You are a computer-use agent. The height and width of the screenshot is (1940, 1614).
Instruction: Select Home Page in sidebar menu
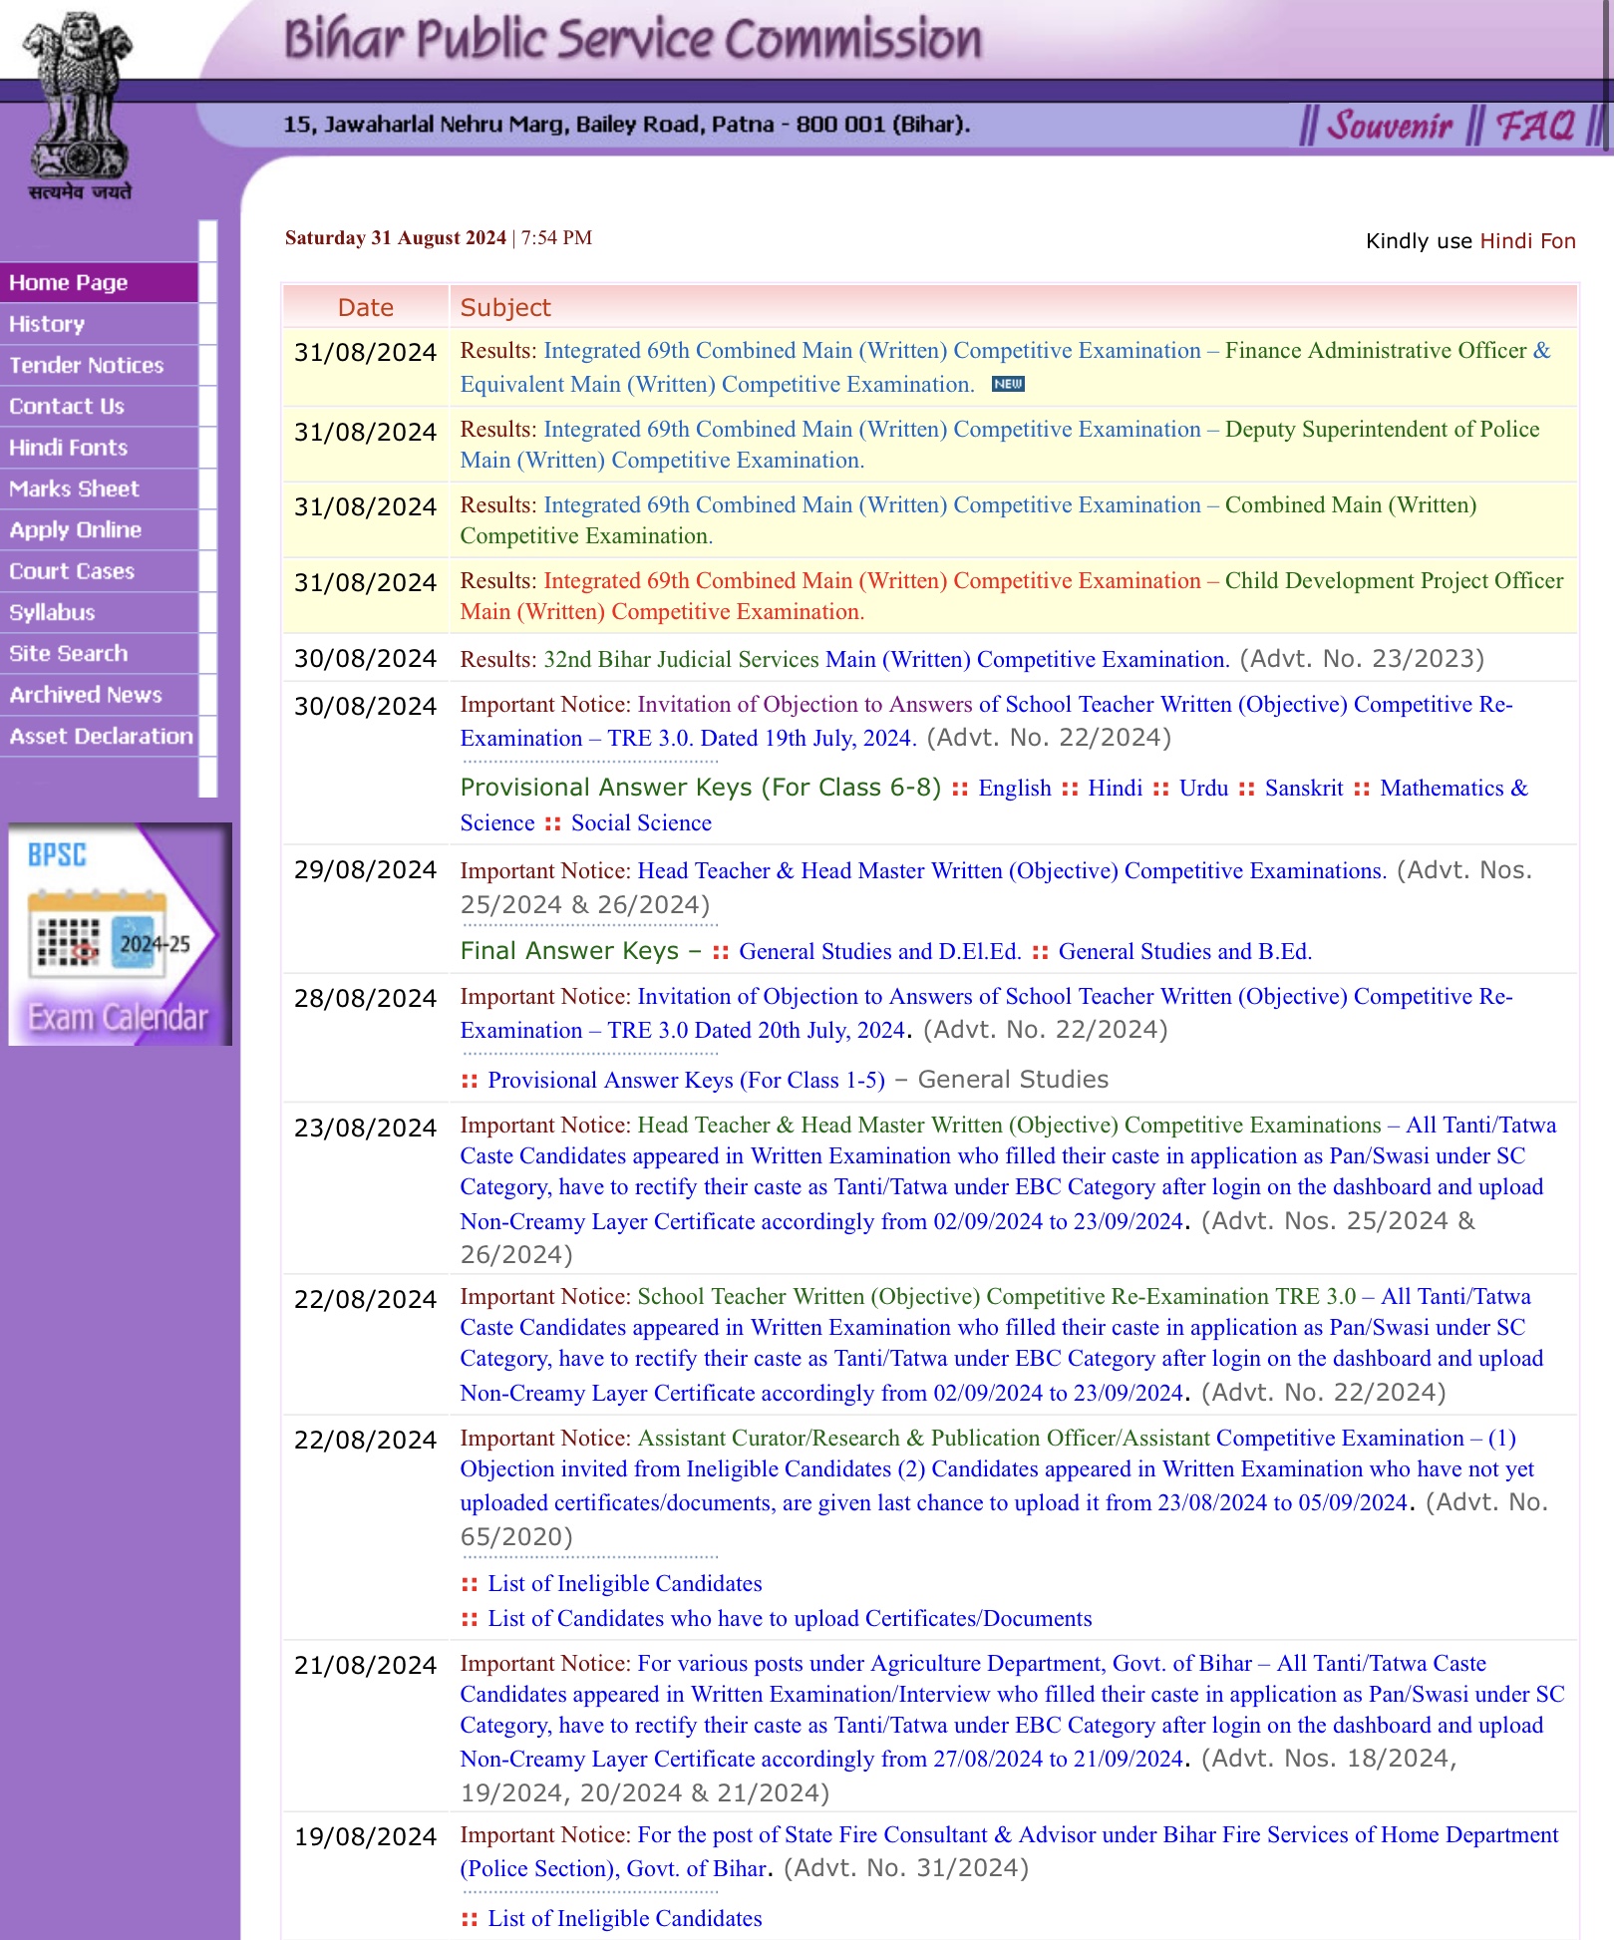click(x=99, y=282)
